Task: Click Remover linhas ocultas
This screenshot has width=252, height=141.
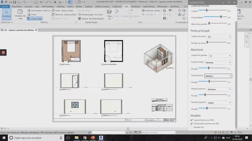Action: tap(64, 14)
